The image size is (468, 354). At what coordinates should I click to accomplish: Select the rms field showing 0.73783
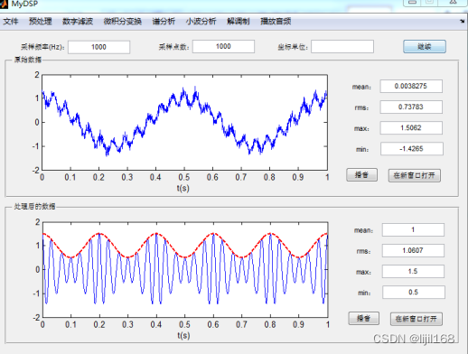[411, 107]
